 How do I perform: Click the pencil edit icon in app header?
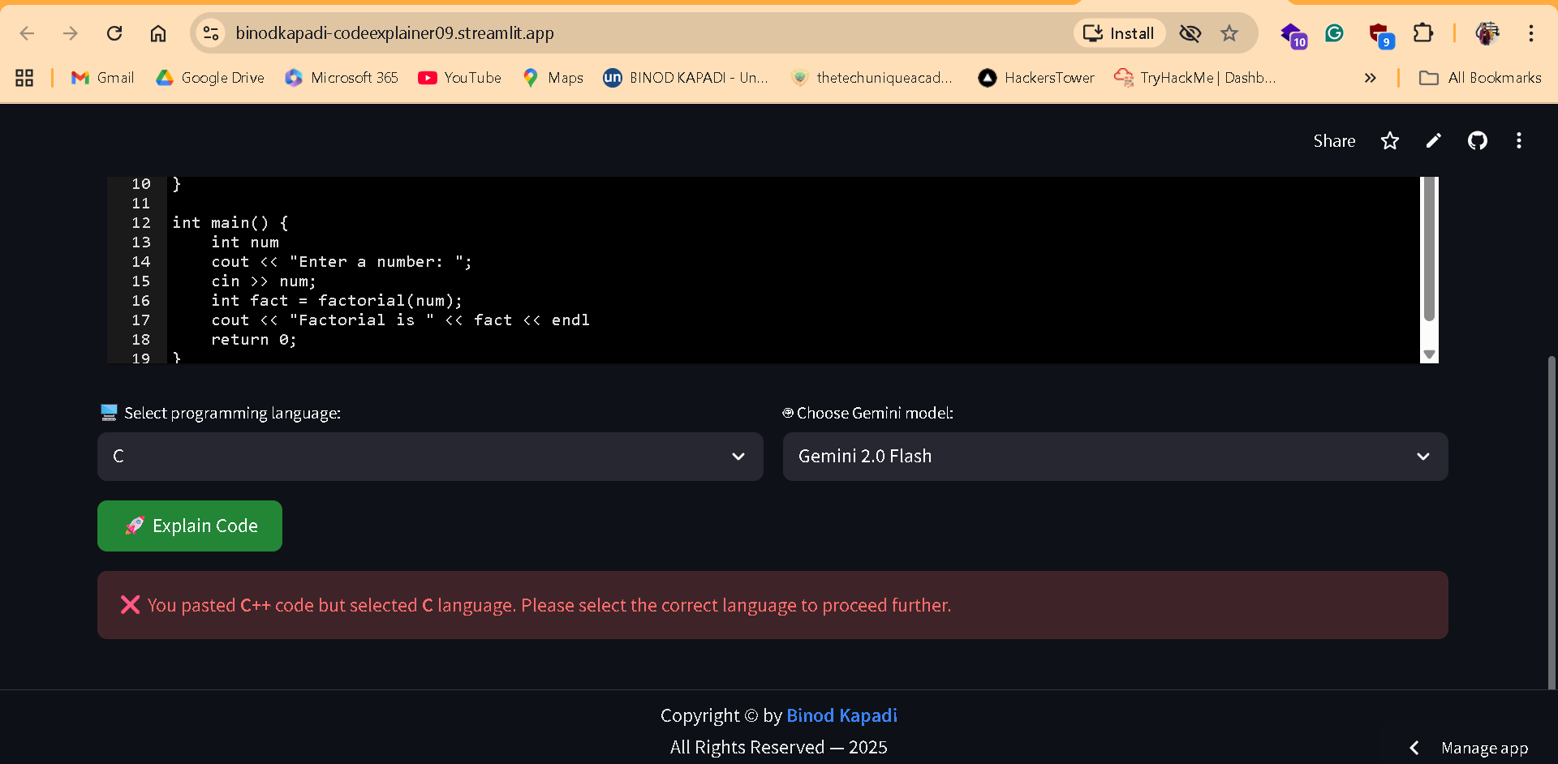(1433, 140)
